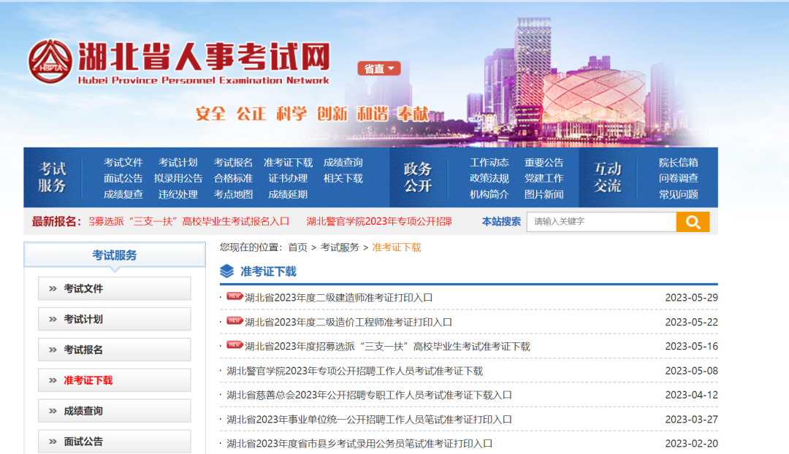Image resolution: width=789 pixels, height=454 pixels.
Task: Click the » arrow icon on 面试公告 button
Action: 53,440
